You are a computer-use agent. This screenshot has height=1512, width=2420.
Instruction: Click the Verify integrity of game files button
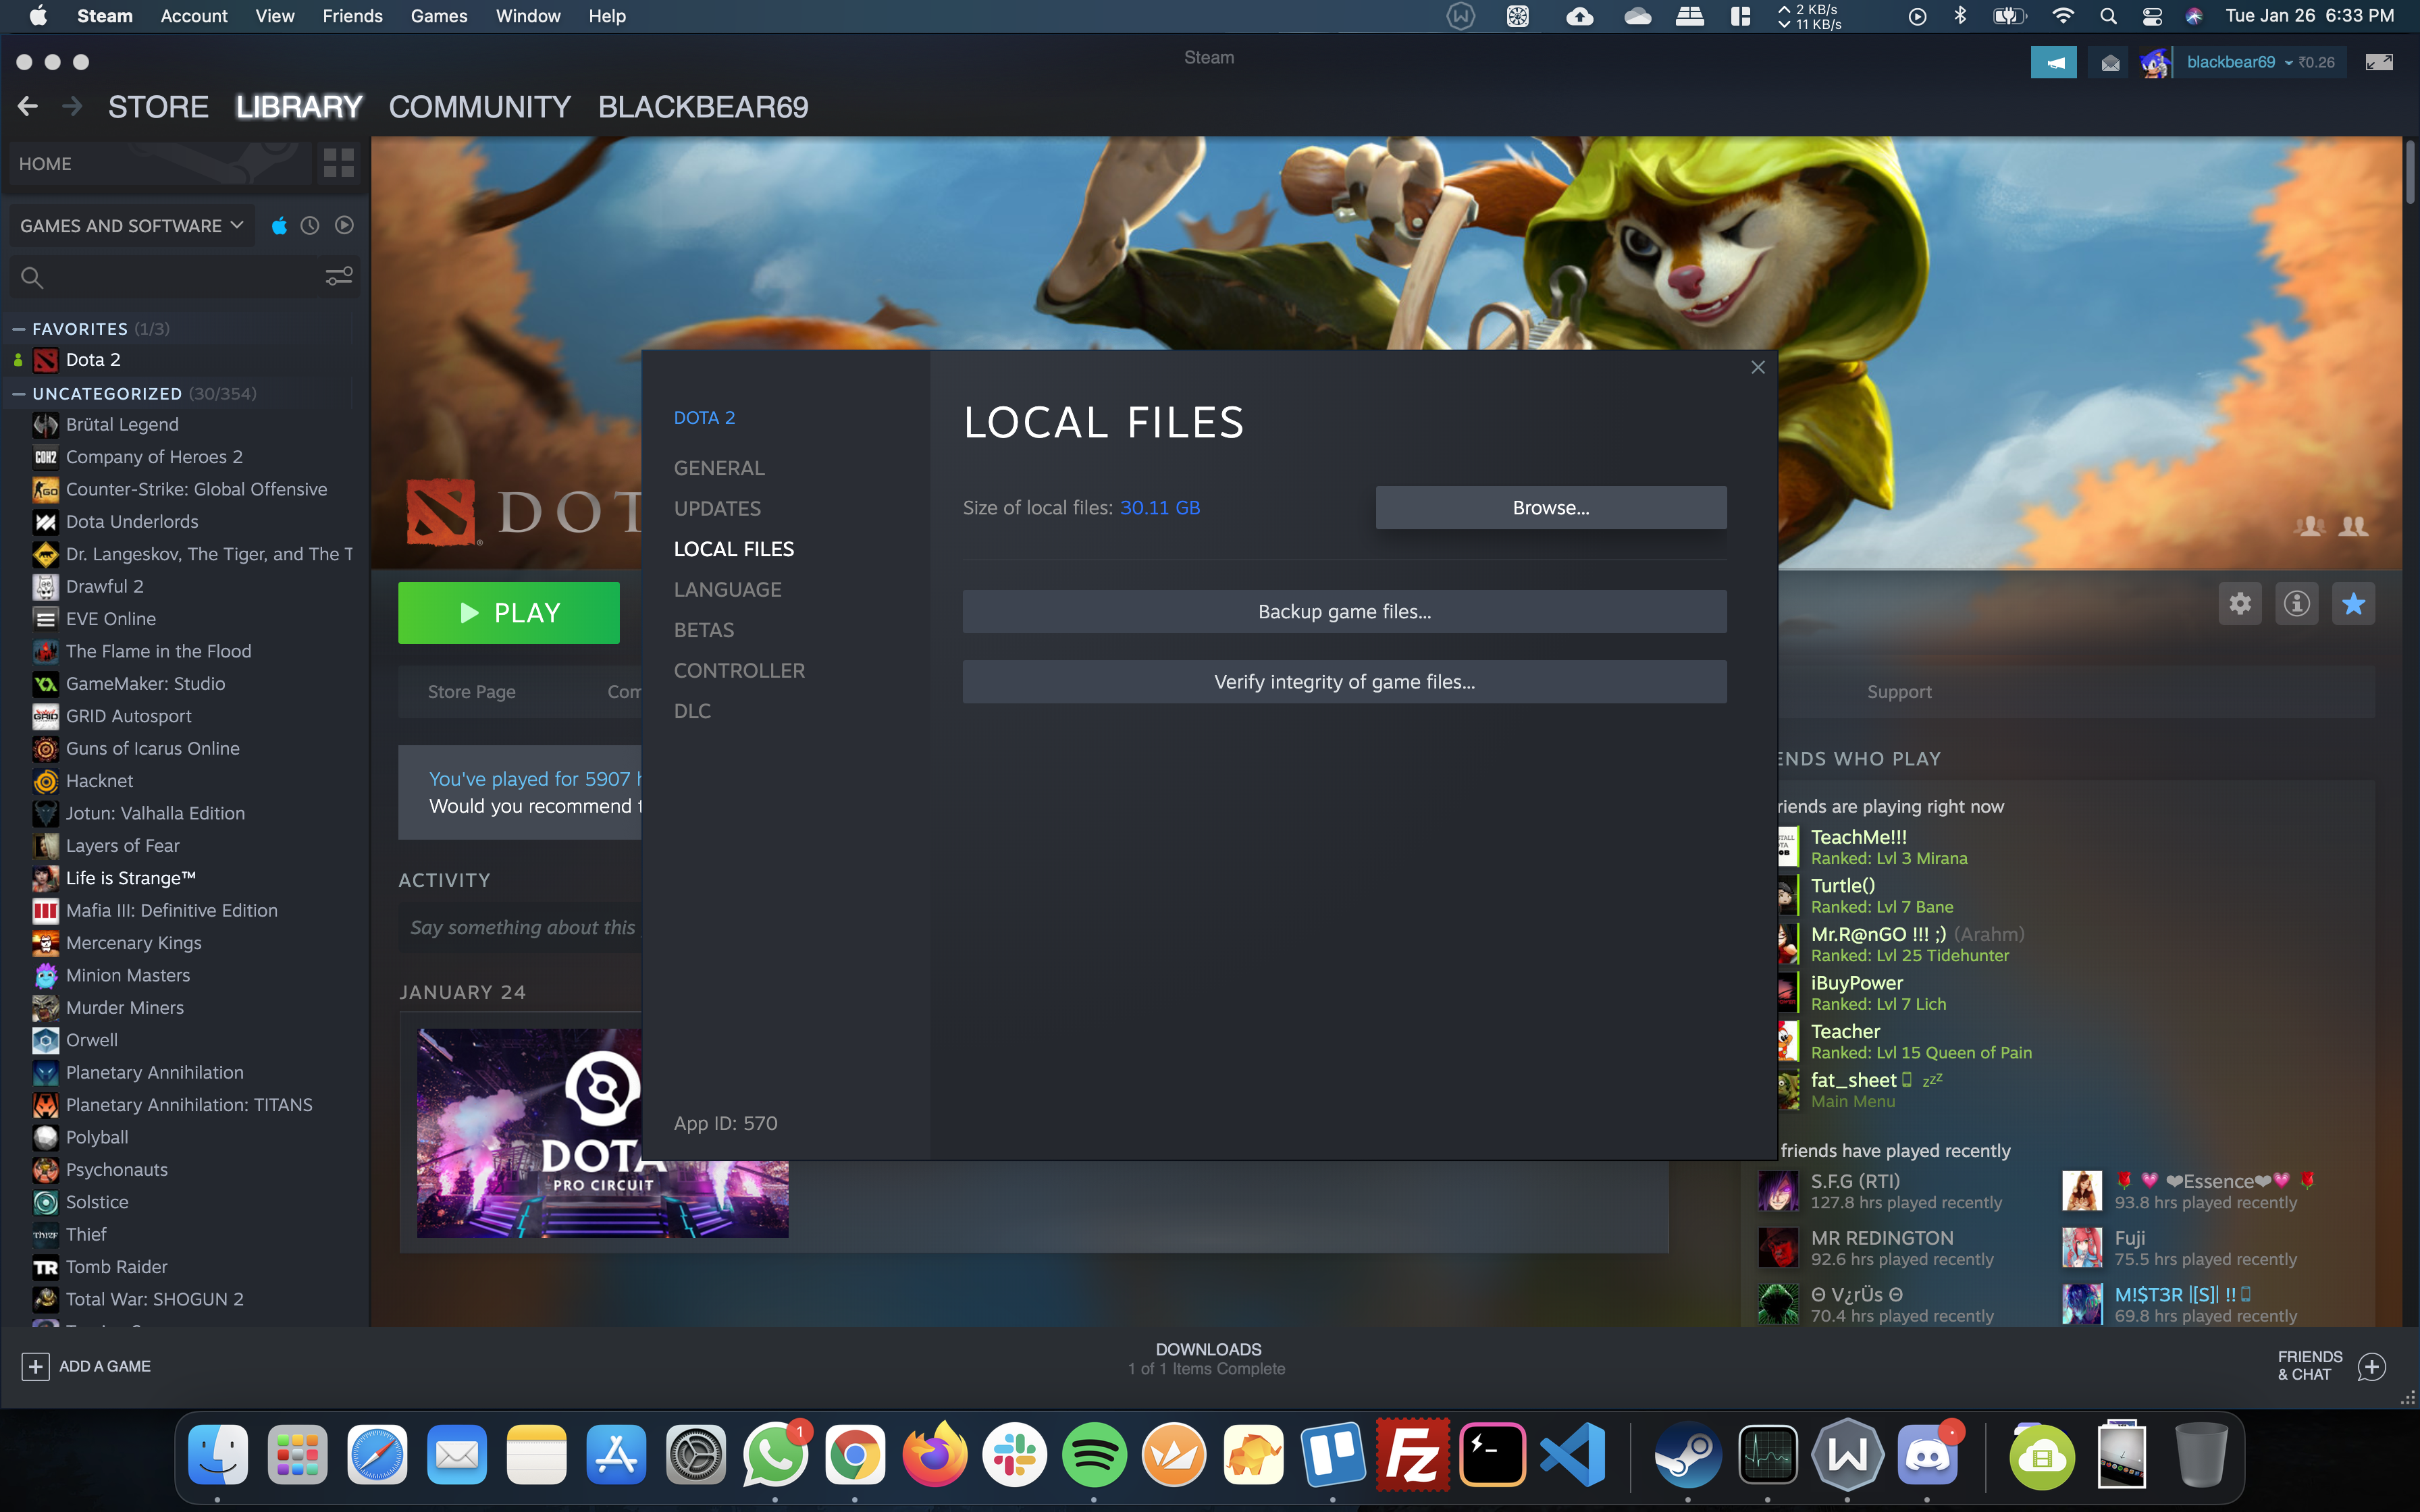point(1343,681)
